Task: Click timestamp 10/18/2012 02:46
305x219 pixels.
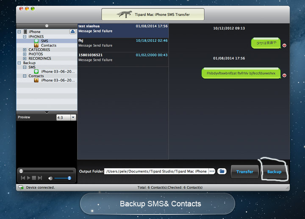Action: (x=152, y=41)
